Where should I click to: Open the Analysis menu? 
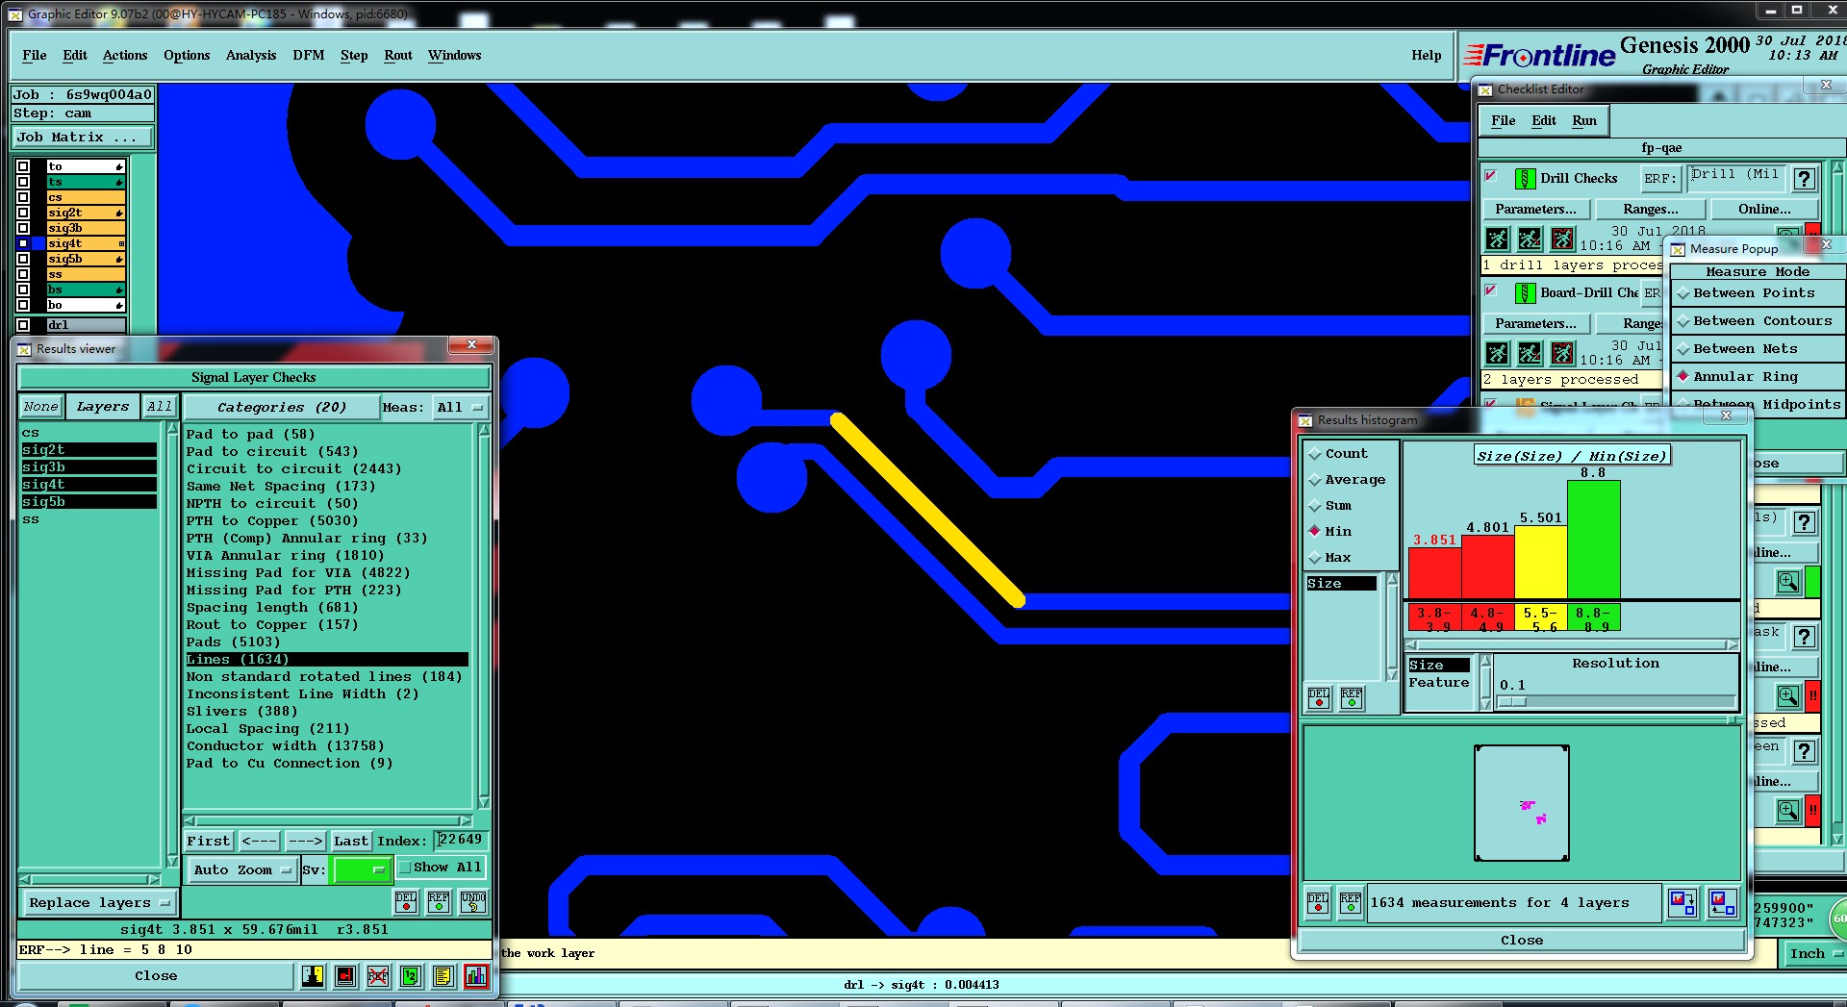251,56
